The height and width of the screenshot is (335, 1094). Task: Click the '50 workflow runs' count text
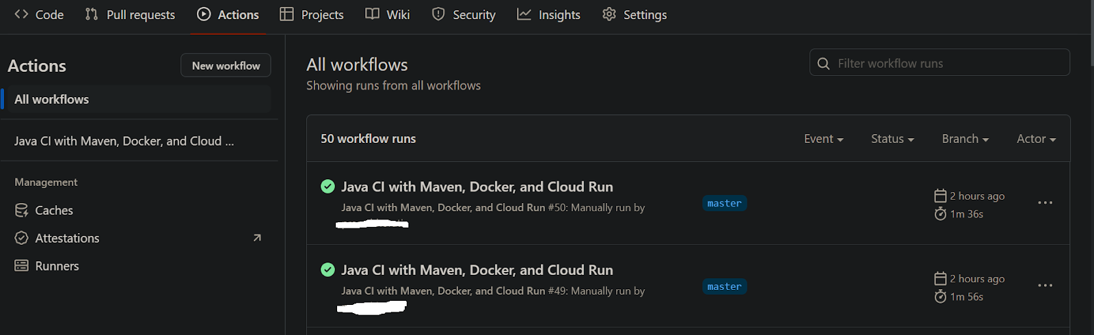(368, 139)
